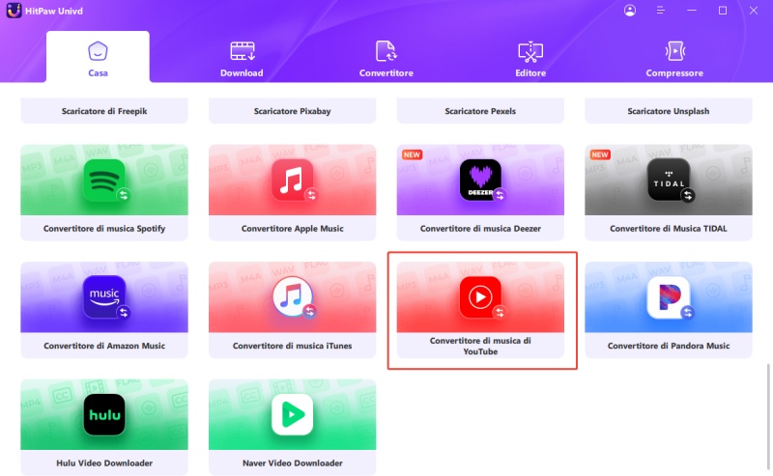The height and width of the screenshot is (476, 773).
Task: Select Convertitore di Amazon Music label
Action: coord(104,346)
